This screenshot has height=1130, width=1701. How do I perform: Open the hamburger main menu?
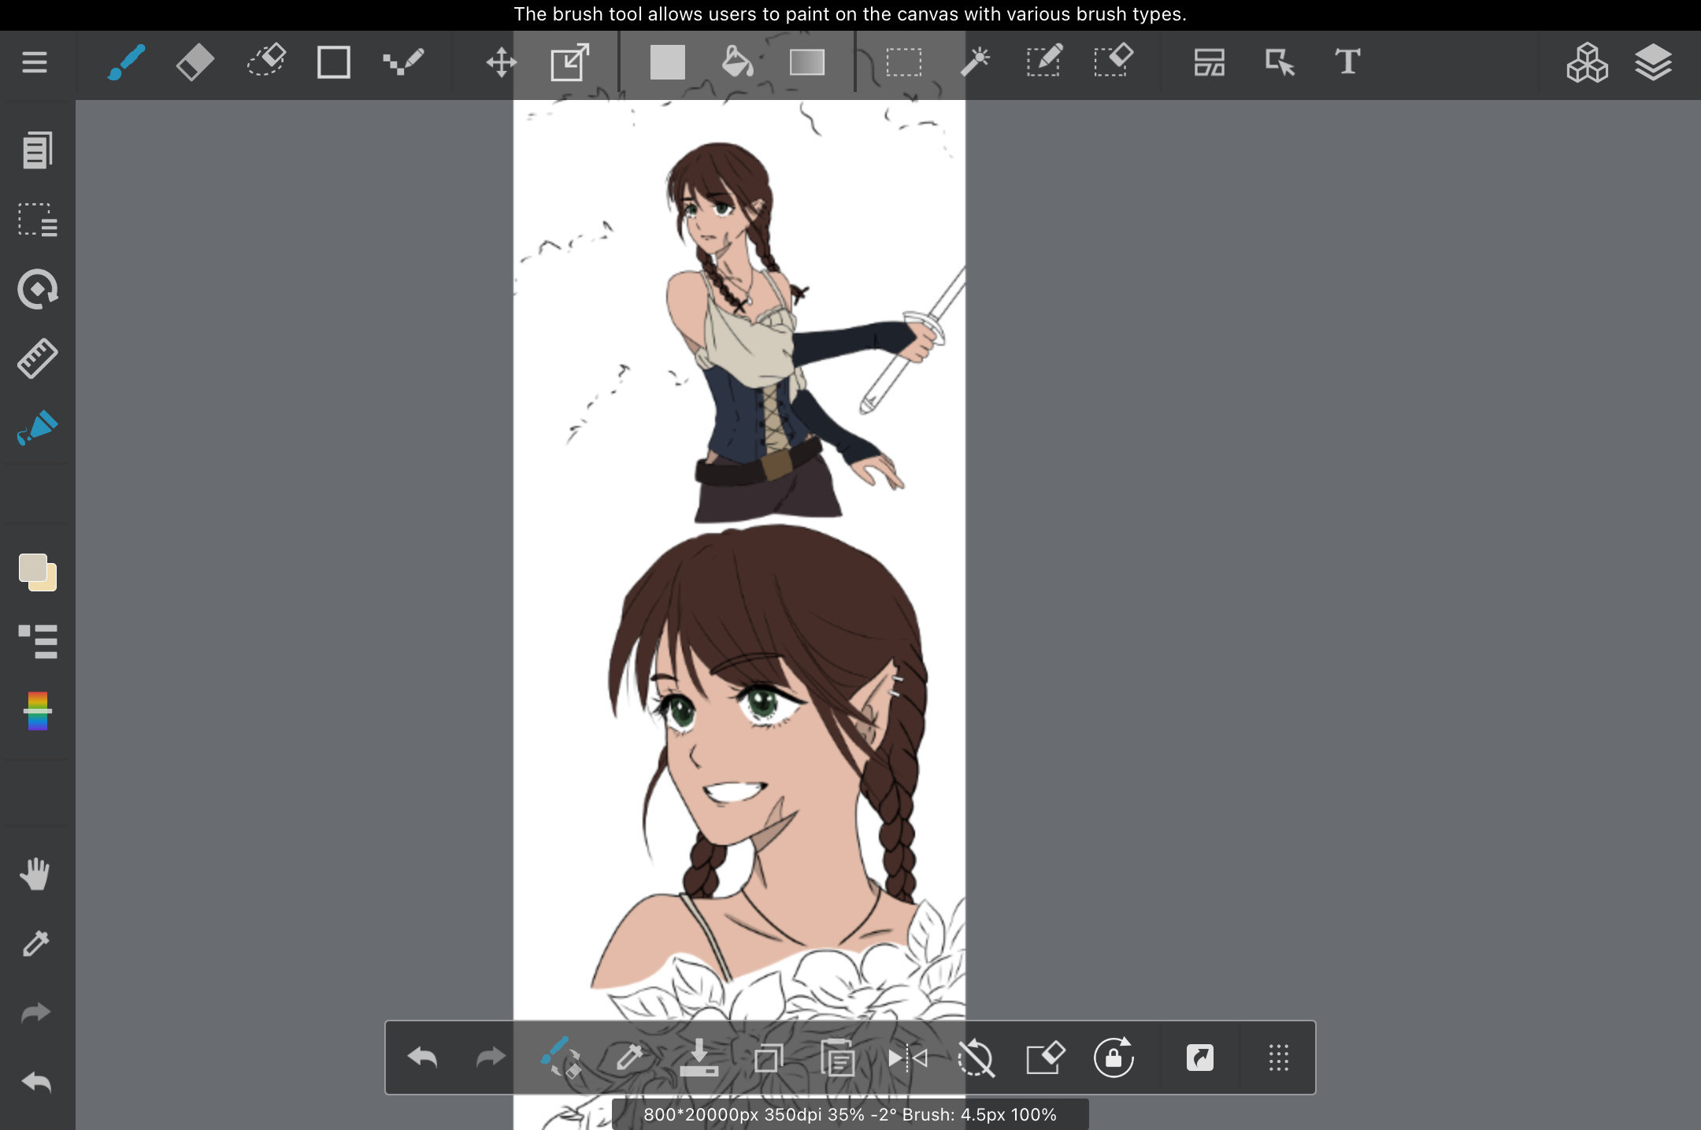coord(35,62)
